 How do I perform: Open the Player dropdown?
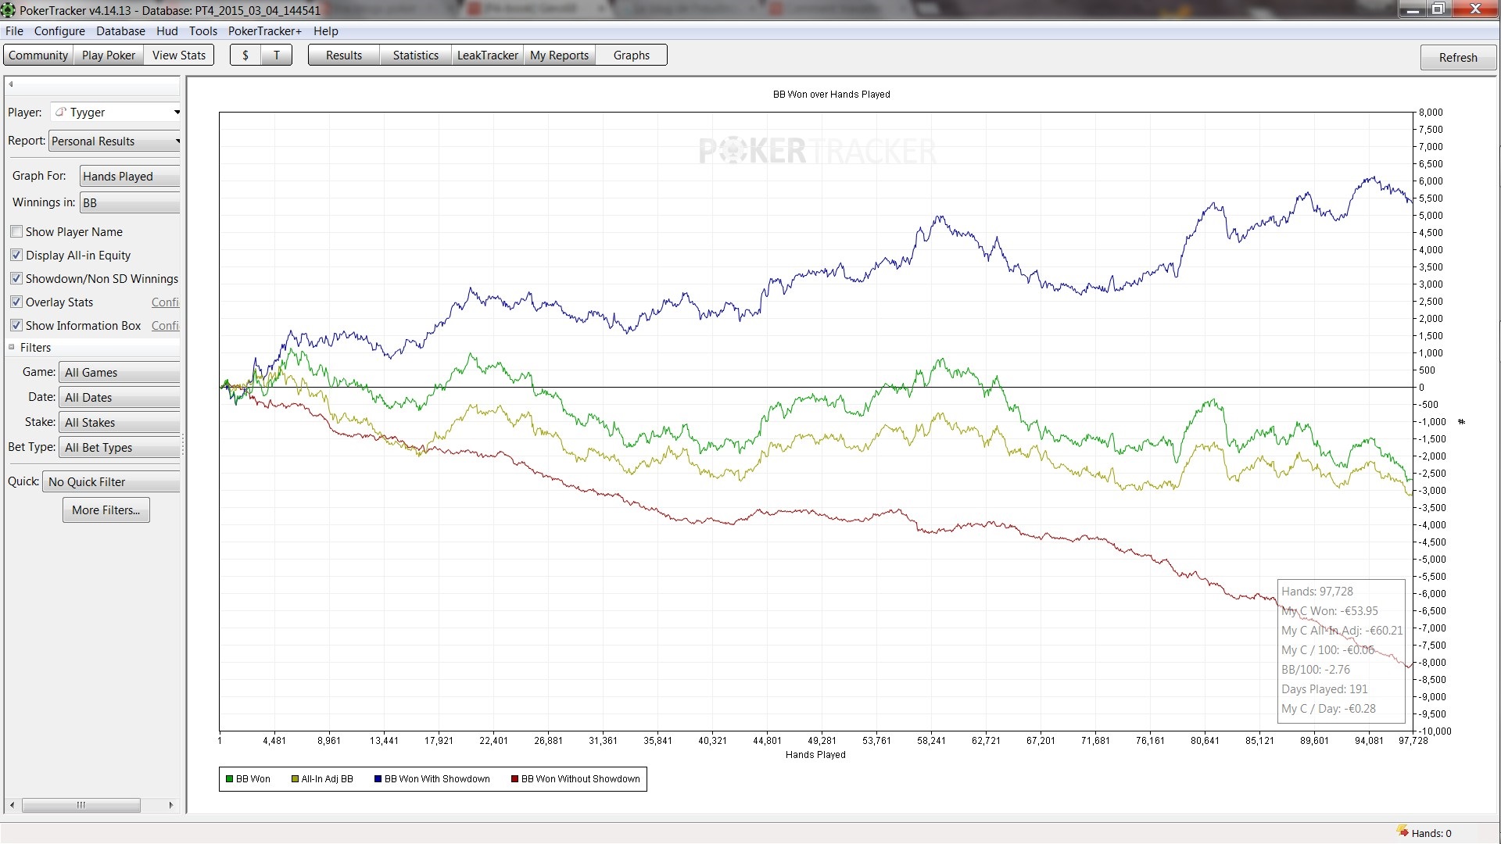[x=116, y=113]
